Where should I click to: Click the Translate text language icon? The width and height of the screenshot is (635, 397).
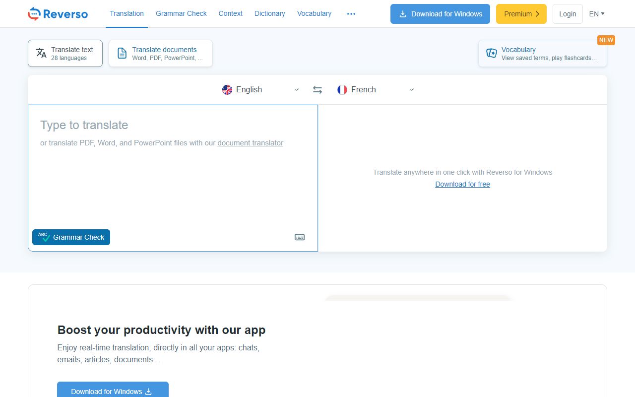tap(41, 53)
